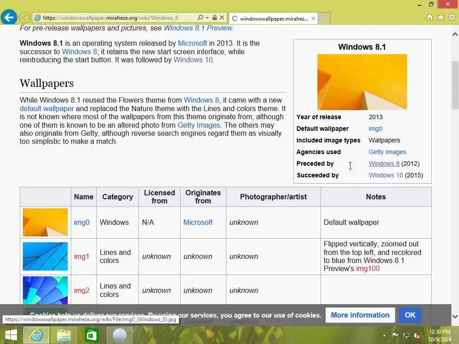This screenshot has height=344, width=459.
Task: Show hidden tray icons arrow
Action: pyautogui.click(x=384, y=335)
